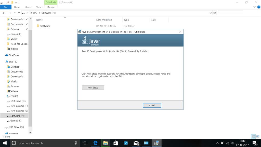The width and height of the screenshot is (261, 147).
Task: Open the Windows Start menu
Action: pos(5,143)
